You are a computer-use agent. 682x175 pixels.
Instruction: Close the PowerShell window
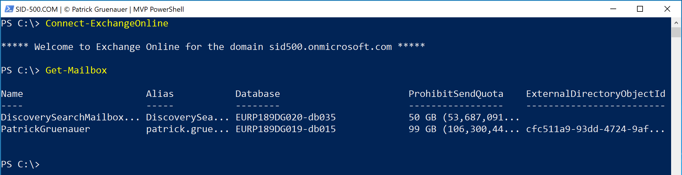(667, 9)
